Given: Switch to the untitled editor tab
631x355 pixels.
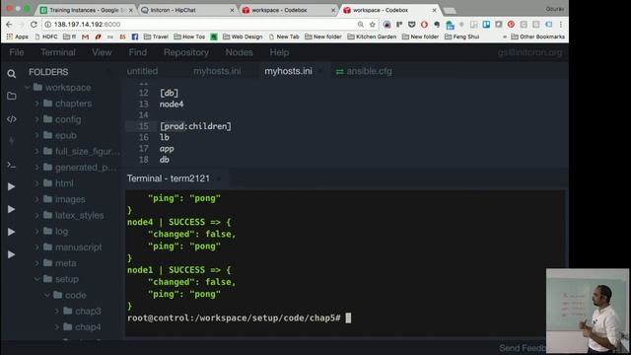Looking at the screenshot, I should point(142,71).
